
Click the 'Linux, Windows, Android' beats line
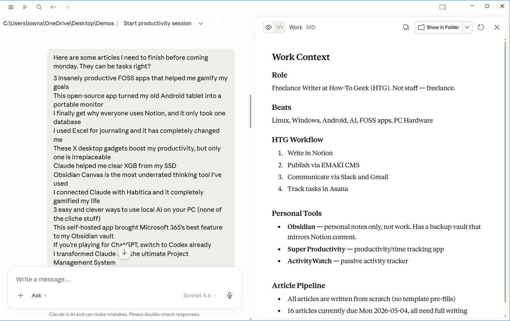coord(352,120)
